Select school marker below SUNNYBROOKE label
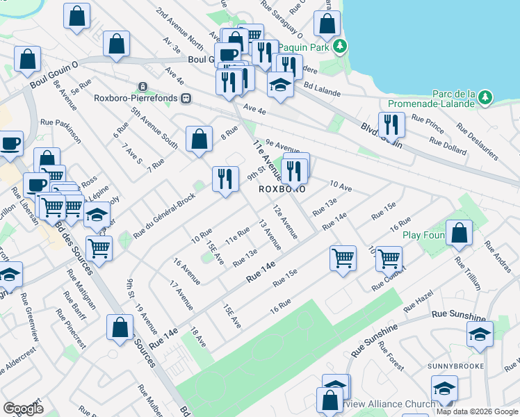Viewport: 520px width, 417px height. coord(445,389)
